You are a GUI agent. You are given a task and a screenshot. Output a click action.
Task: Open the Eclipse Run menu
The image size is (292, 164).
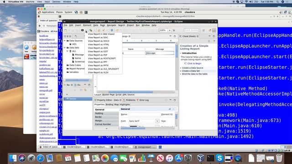tap(138, 26)
